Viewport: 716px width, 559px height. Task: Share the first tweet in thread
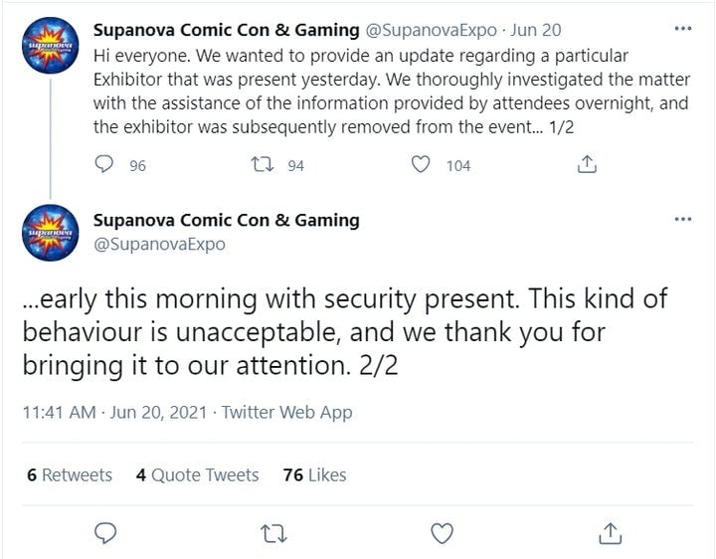coord(588,165)
